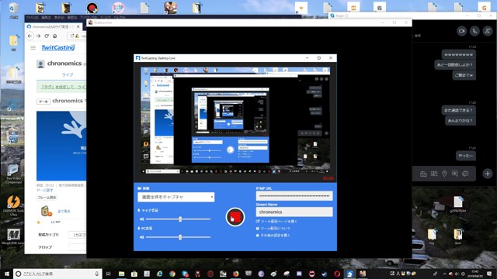Click the browser home button

[55, 36]
